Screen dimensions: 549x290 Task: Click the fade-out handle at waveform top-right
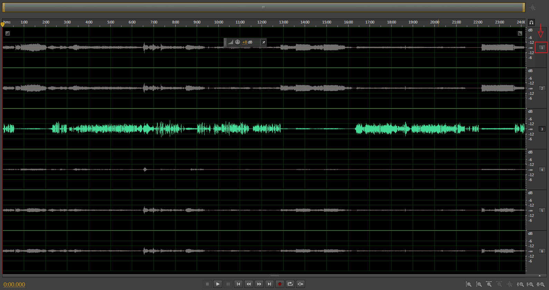pyautogui.click(x=520, y=33)
